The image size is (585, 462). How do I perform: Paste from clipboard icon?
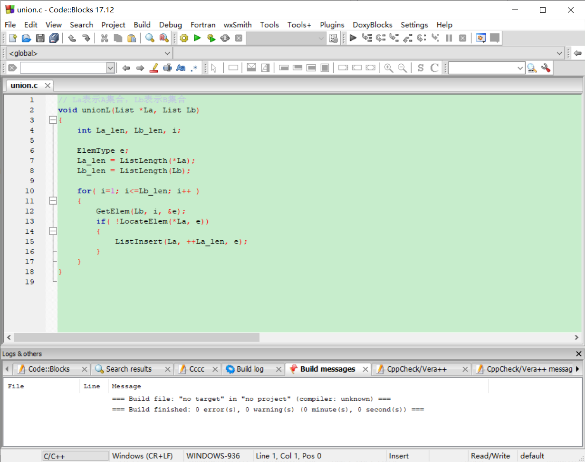(132, 38)
